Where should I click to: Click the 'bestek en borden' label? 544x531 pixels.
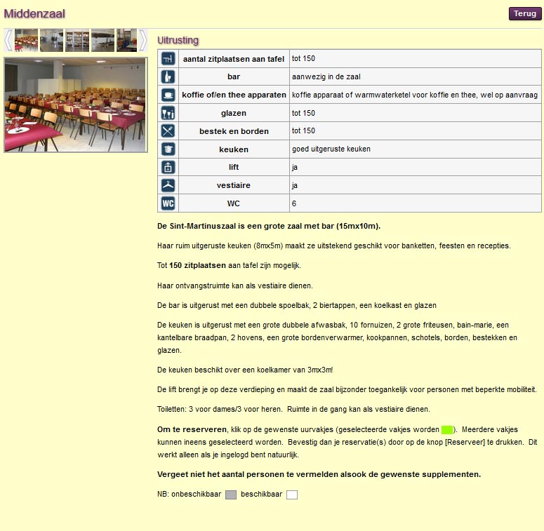(234, 131)
